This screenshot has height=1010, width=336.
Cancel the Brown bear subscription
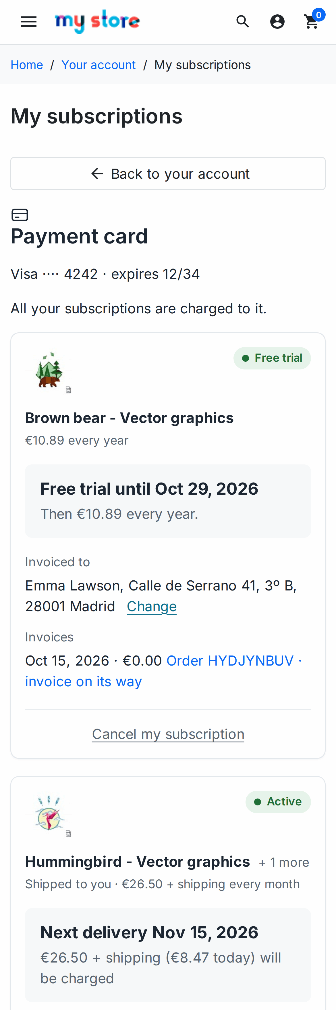tap(168, 734)
